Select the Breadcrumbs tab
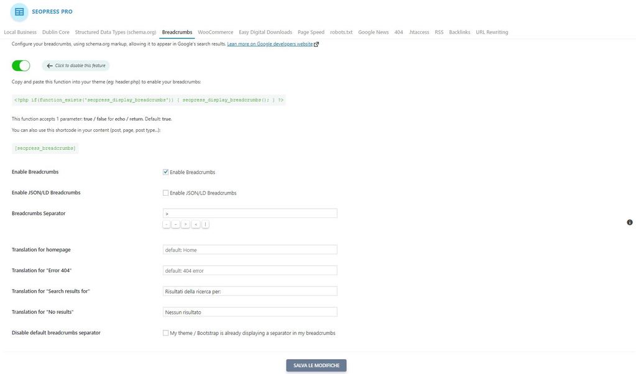The height and width of the screenshot is (374, 636). click(x=177, y=32)
